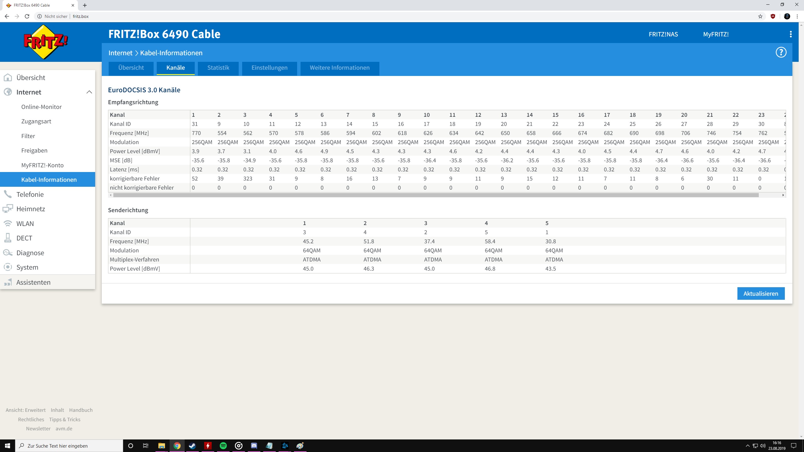Expand the Heimnetz menu section
The image size is (804, 452).
(31, 209)
